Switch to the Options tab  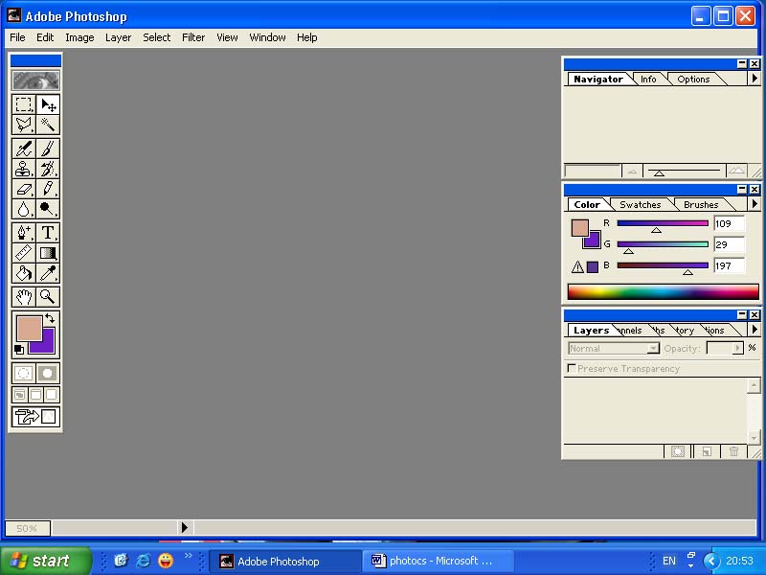click(693, 80)
